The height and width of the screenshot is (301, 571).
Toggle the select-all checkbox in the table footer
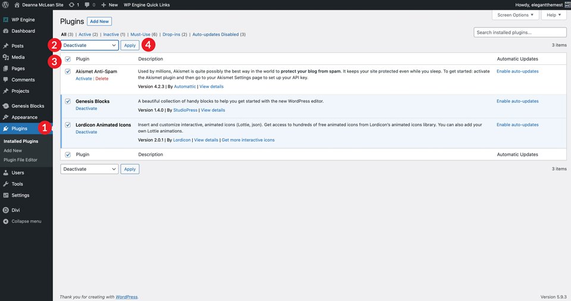tap(68, 155)
